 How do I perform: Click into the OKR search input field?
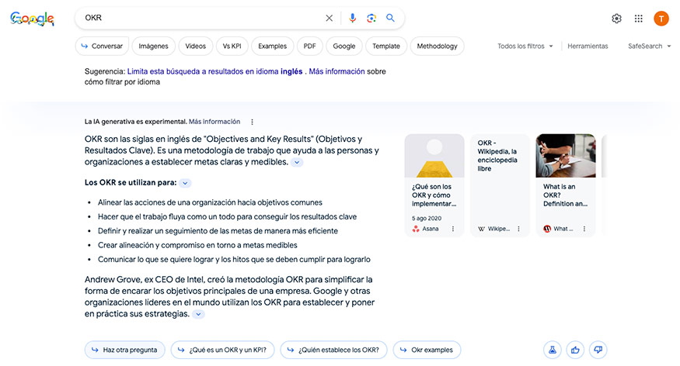pyautogui.click(x=201, y=18)
